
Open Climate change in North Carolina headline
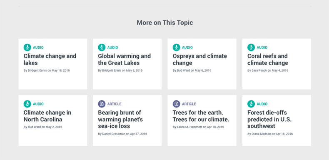pos(47,116)
